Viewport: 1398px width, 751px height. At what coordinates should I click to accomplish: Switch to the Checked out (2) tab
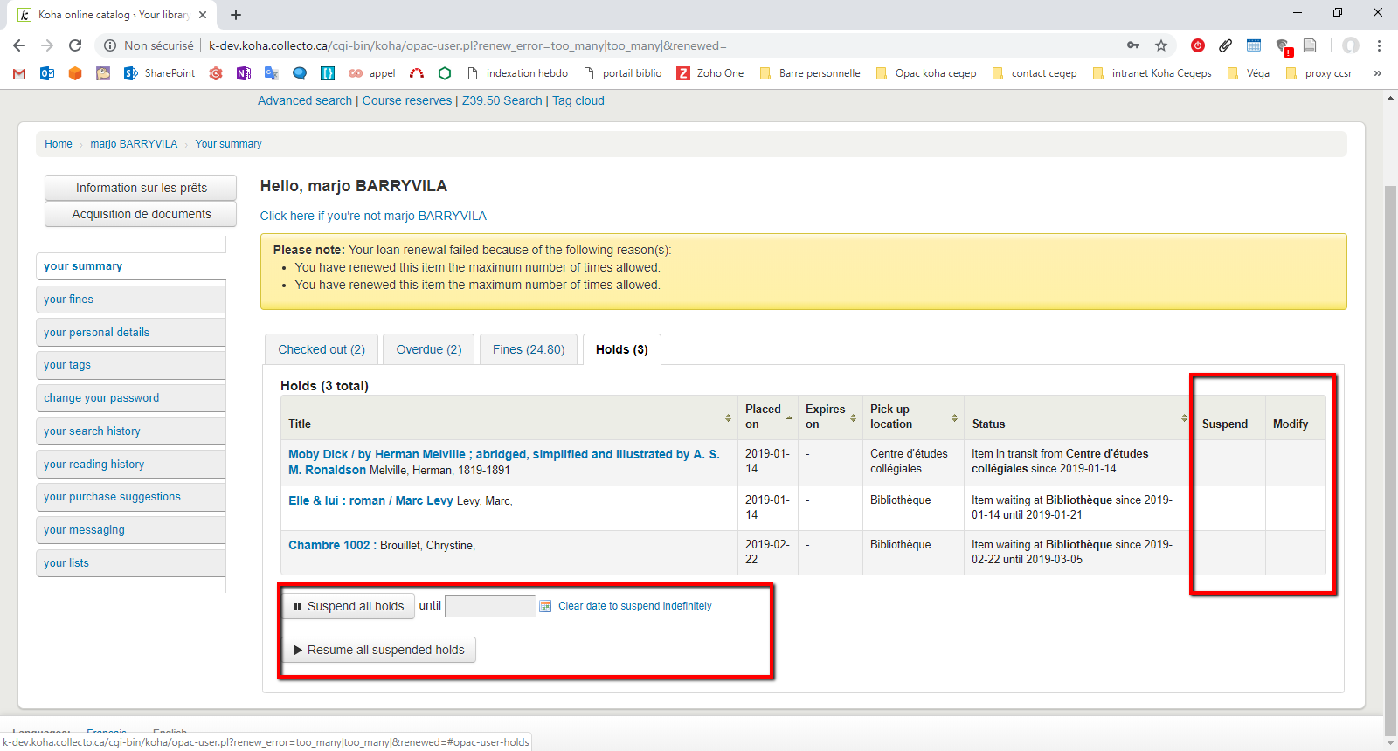pos(322,349)
